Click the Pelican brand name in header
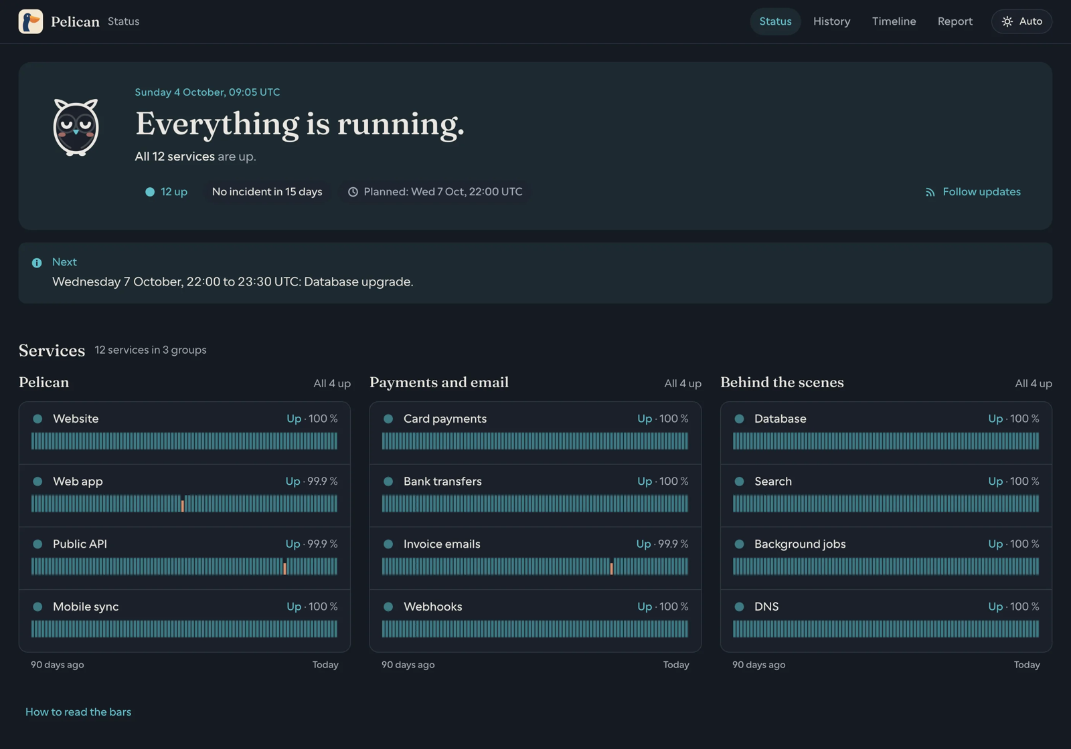 click(75, 21)
